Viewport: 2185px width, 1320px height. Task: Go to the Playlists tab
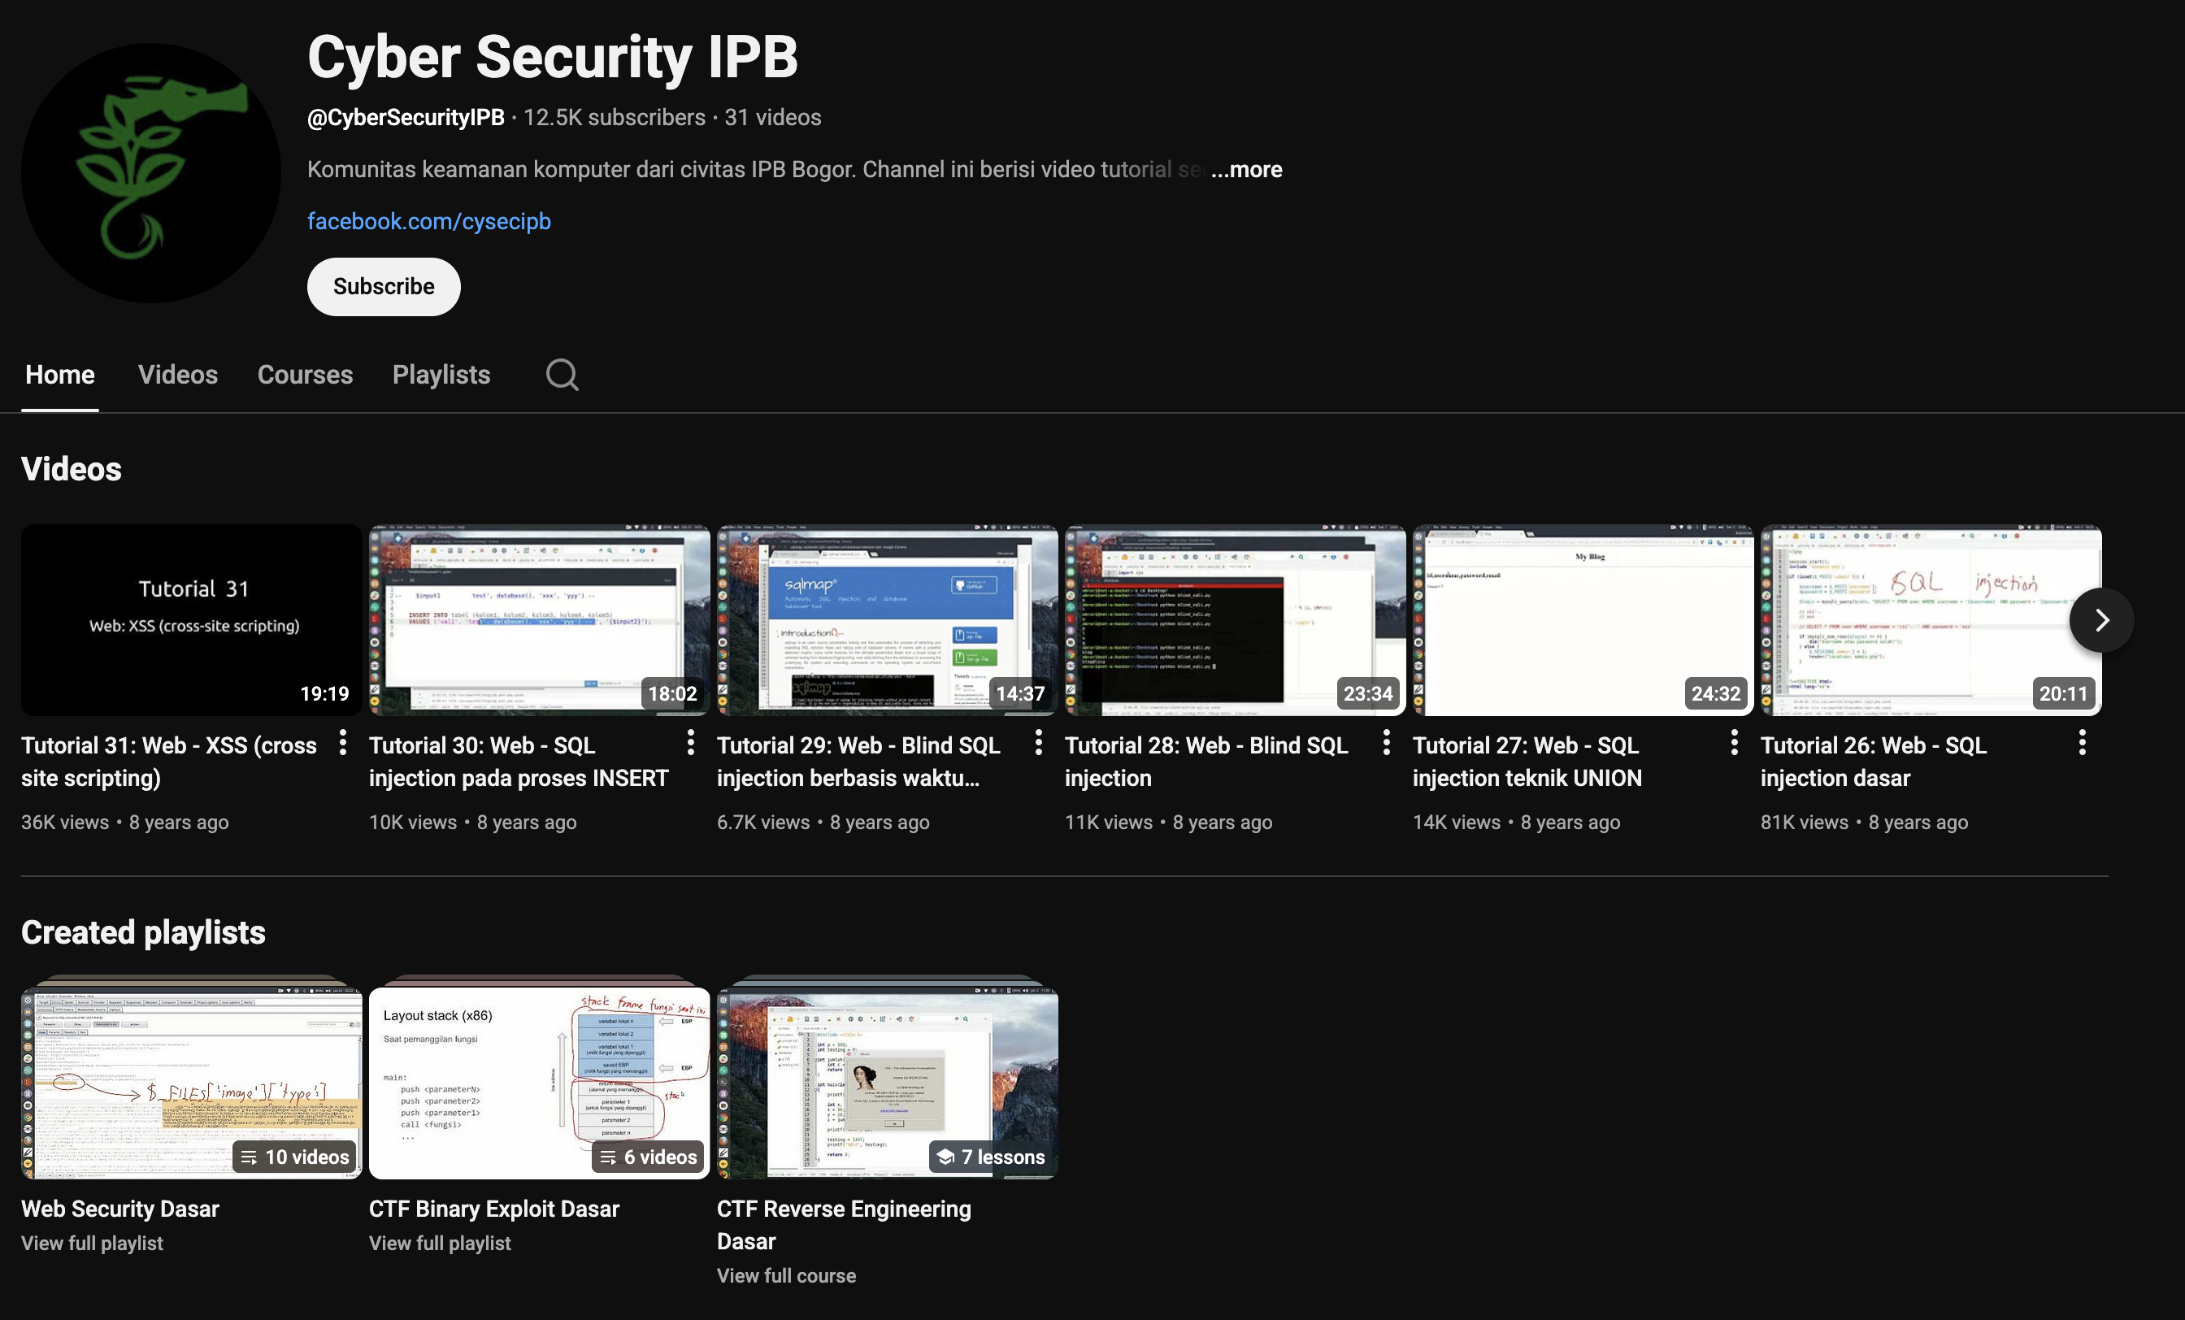coord(441,375)
